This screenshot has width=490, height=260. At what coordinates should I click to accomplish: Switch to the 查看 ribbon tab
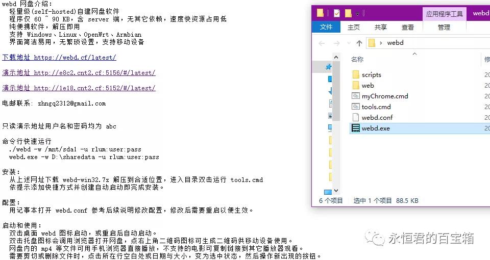(x=407, y=28)
